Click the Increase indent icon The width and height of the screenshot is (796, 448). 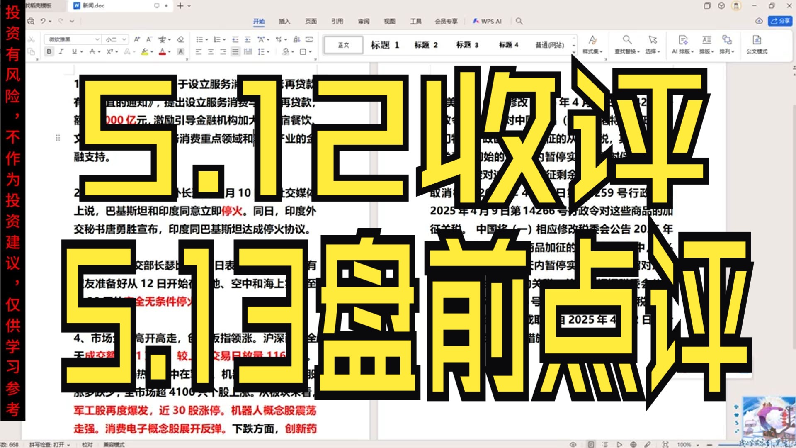pyautogui.click(x=248, y=39)
